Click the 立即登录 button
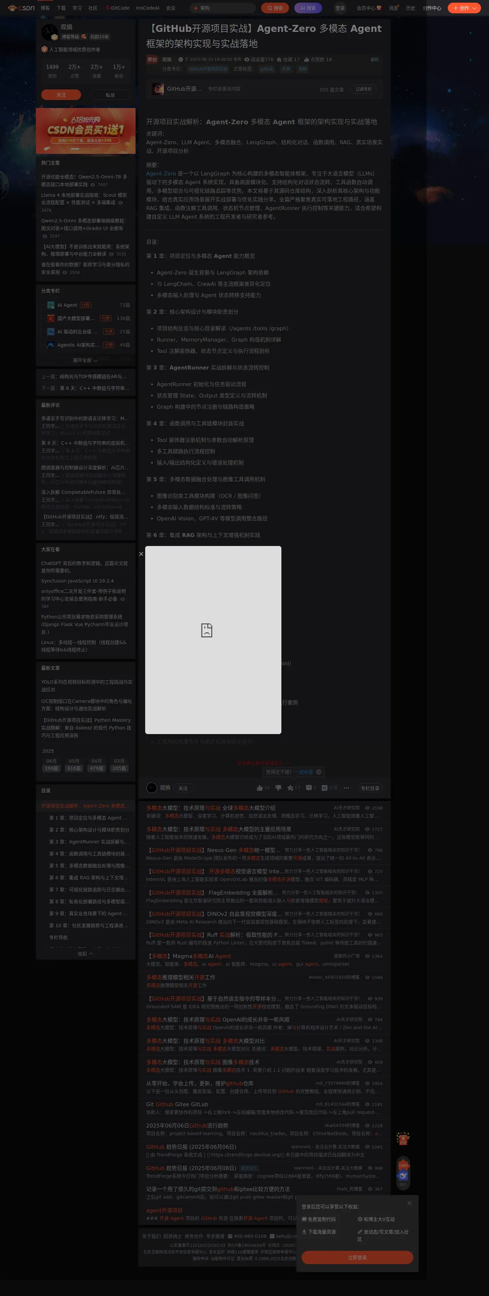 click(357, 1257)
